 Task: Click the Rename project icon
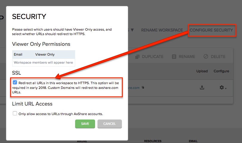pyautogui.click(x=174, y=56)
